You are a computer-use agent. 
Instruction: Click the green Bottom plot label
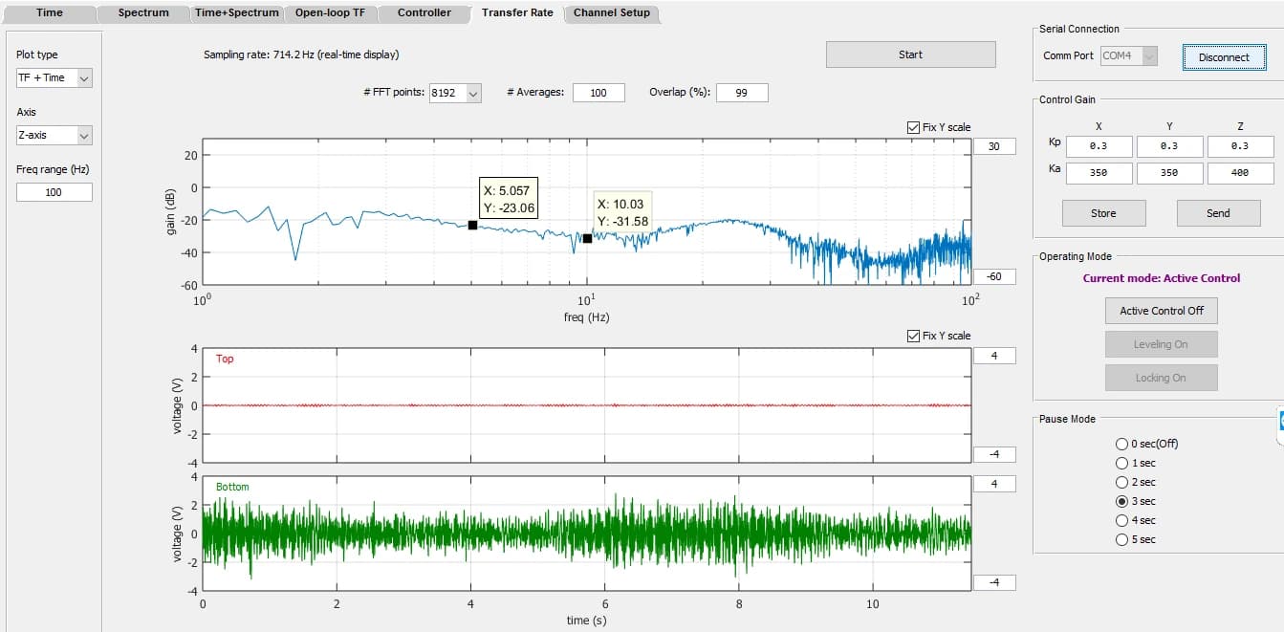point(232,487)
